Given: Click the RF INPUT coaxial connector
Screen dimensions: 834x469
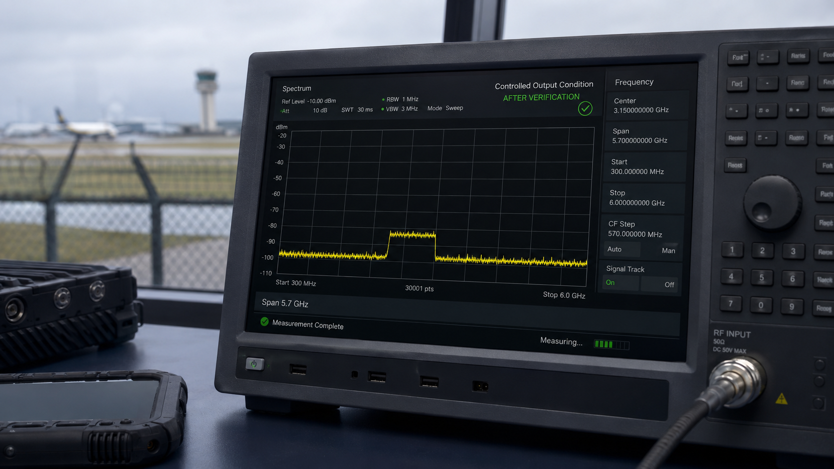Looking at the screenshot, I should pos(737,382).
